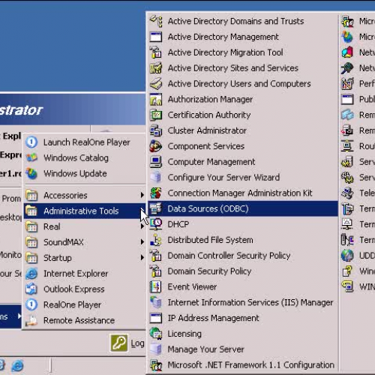The height and width of the screenshot is (375, 375).
Task: Click the Authorization Manager icon
Action: [156, 99]
